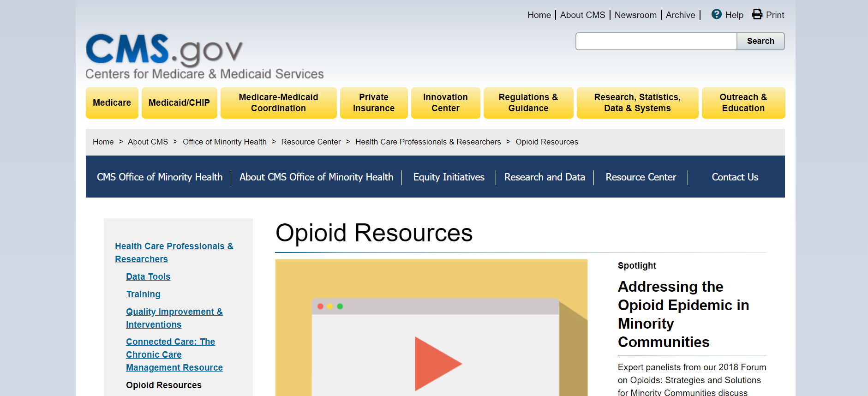Click the Print printer icon
The image size is (868, 396).
coord(757,14)
